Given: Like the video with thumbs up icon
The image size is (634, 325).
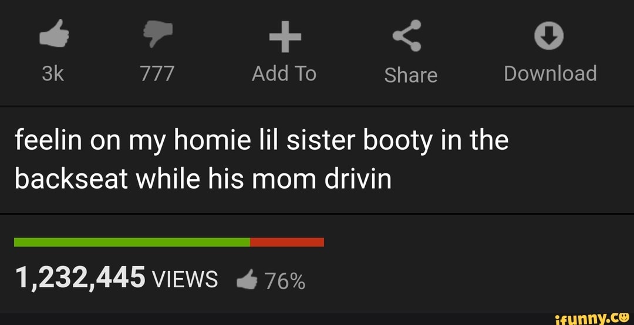Looking at the screenshot, I should point(54,33).
